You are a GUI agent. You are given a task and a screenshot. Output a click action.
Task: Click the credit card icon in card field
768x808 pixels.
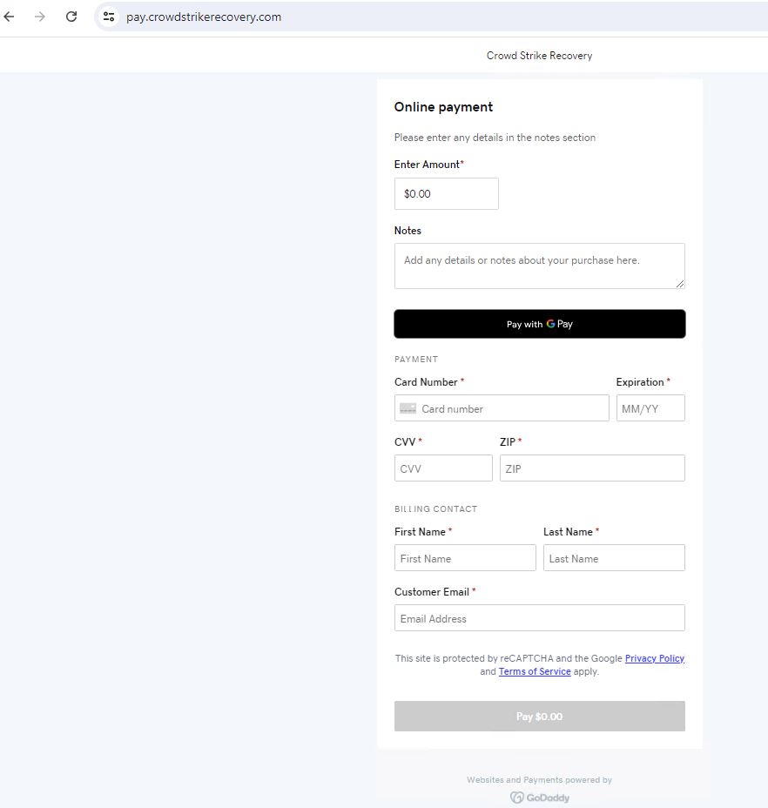coord(408,408)
